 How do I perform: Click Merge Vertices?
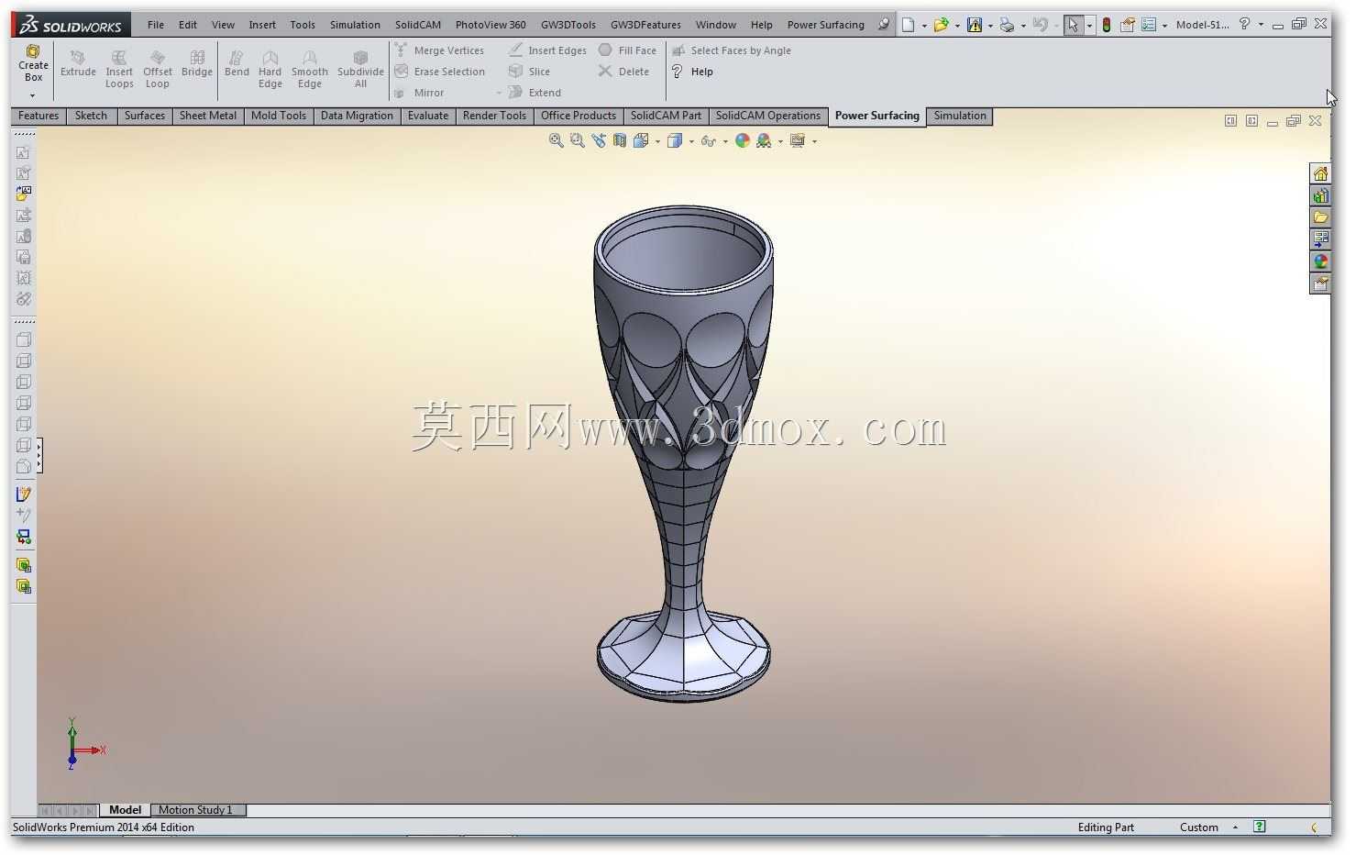click(439, 50)
